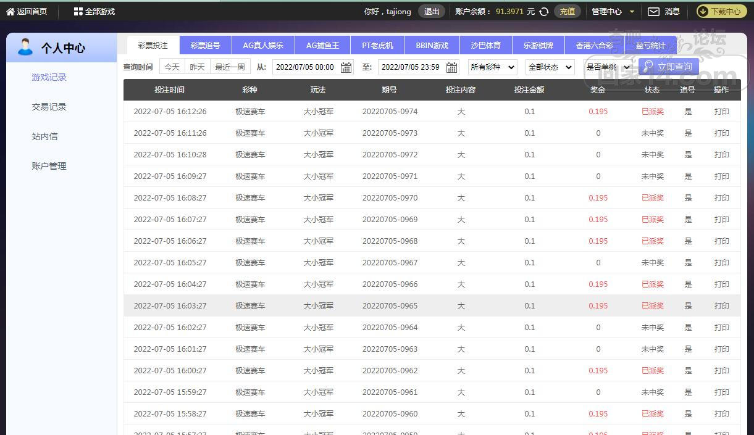The image size is (754, 435).
Task: Switch to the 彩票投注 tab
Action: click(x=153, y=45)
